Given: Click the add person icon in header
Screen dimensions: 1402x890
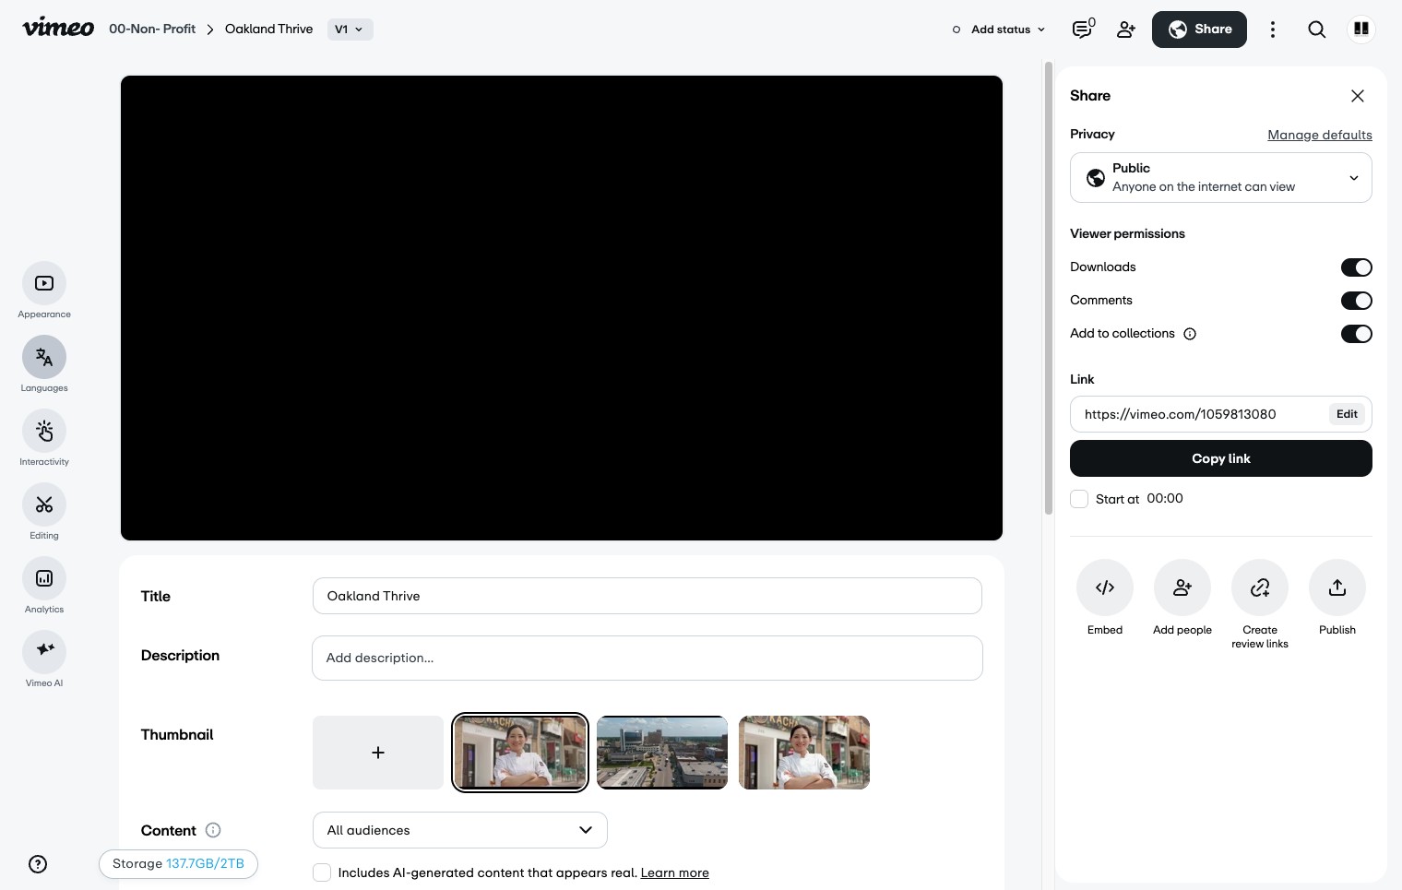Looking at the screenshot, I should [x=1126, y=30].
